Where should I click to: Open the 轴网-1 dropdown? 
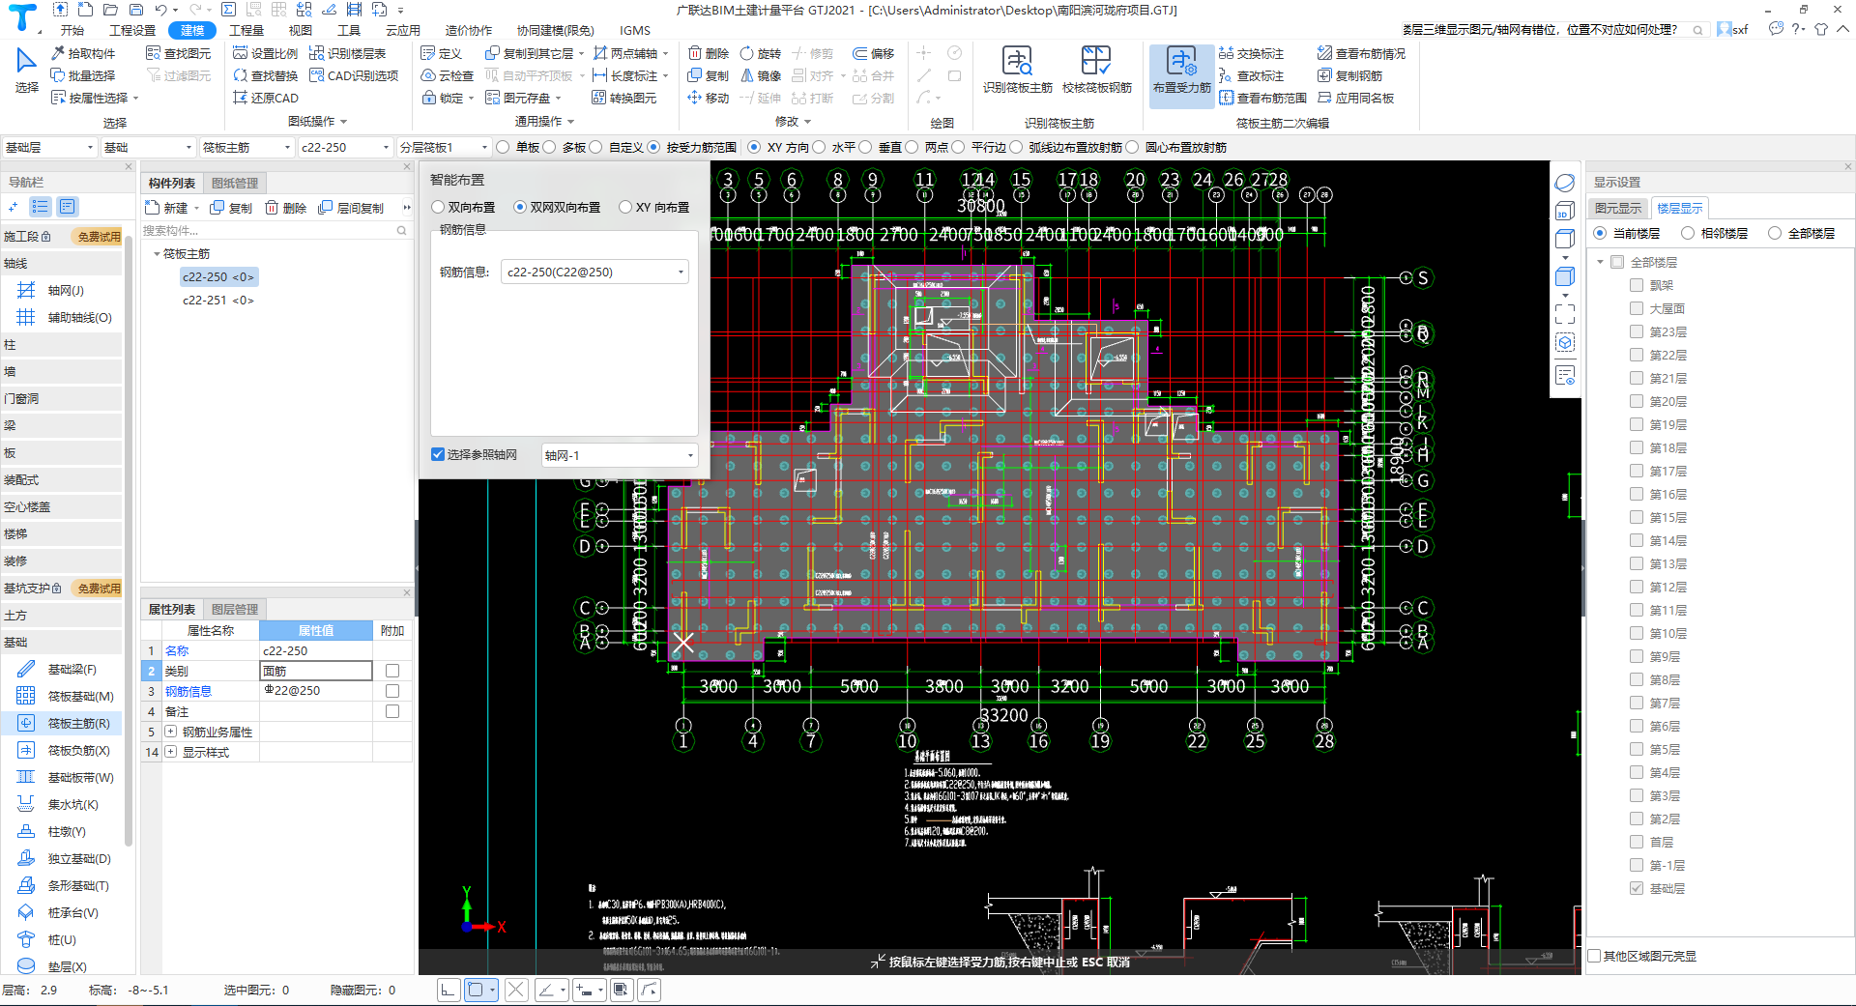pos(620,455)
